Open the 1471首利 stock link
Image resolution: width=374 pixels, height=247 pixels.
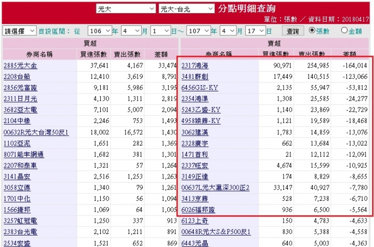[x=195, y=154]
